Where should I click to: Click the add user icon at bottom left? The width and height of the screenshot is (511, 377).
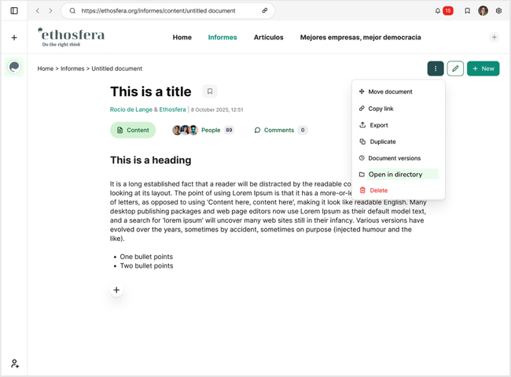(14, 364)
